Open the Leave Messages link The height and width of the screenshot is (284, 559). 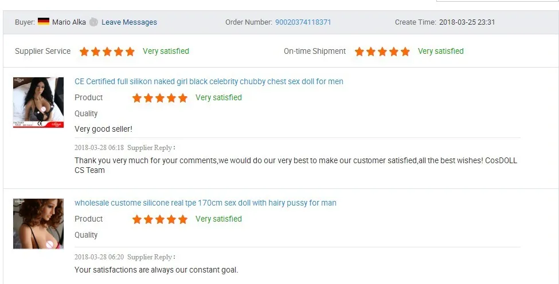pos(129,22)
